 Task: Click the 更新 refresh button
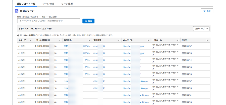207,11
